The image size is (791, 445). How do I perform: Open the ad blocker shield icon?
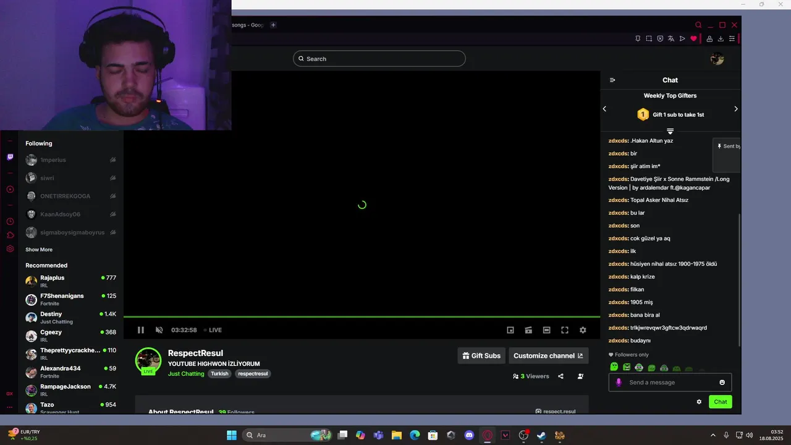pos(660,38)
